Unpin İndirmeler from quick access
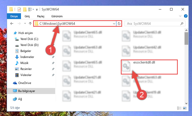The image size is (192, 116). coord(53,57)
